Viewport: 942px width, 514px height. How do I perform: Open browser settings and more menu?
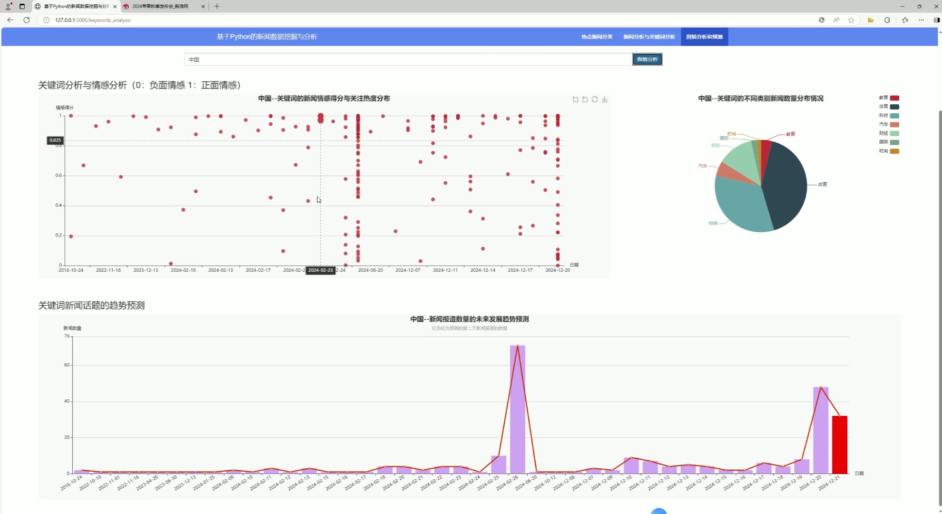point(921,20)
